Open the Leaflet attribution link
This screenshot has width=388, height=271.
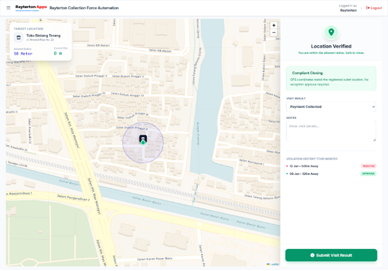point(273,264)
